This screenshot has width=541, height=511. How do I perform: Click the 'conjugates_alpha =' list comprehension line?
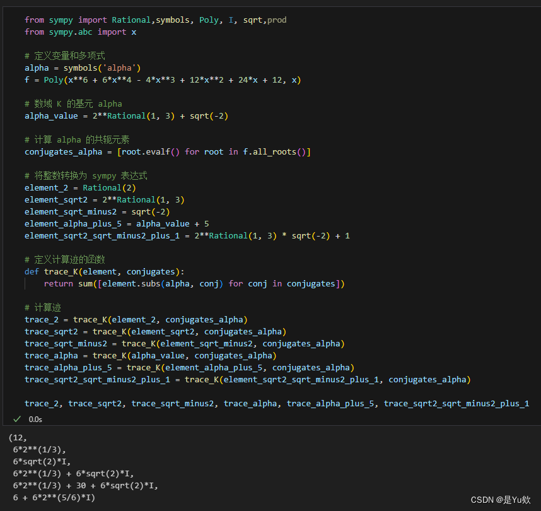167,152
